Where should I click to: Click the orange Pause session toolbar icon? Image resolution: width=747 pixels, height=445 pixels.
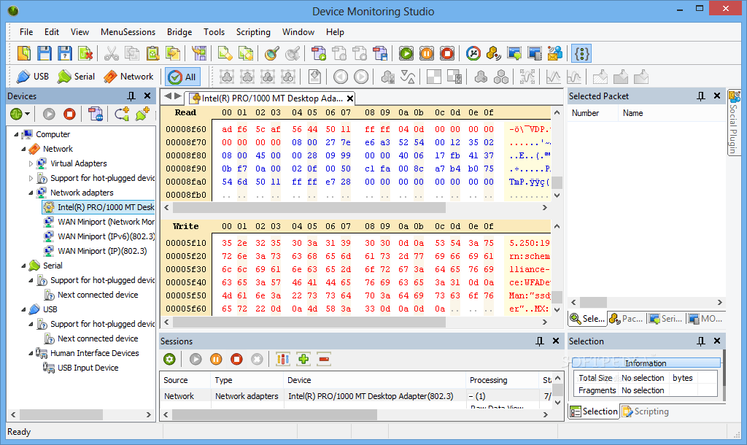427,53
